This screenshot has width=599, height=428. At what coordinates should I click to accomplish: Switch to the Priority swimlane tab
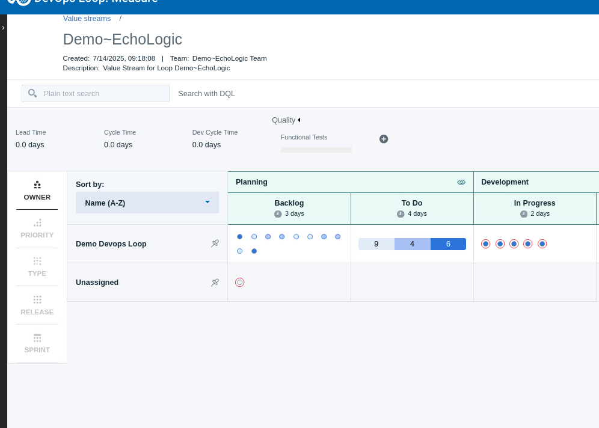(x=37, y=229)
